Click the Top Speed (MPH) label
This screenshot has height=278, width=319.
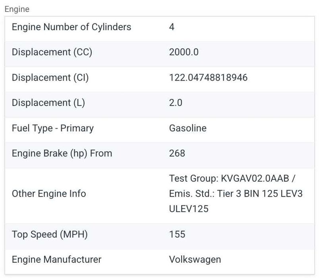[x=50, y=234]
